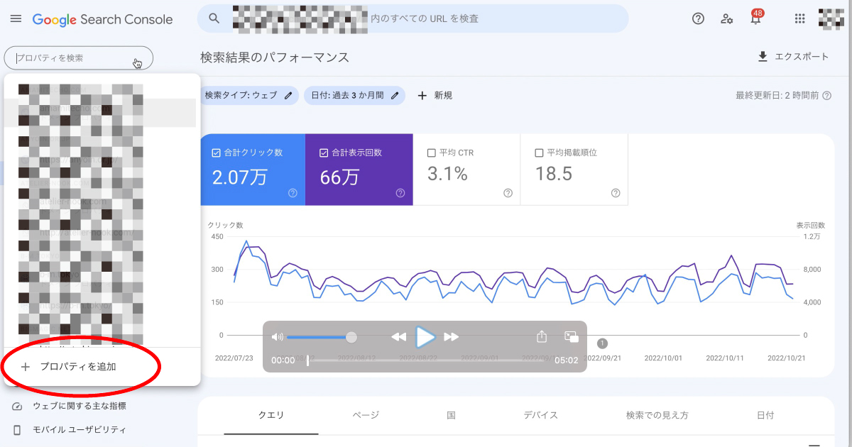Click the 3.1% average CTR value

(447, 174)
